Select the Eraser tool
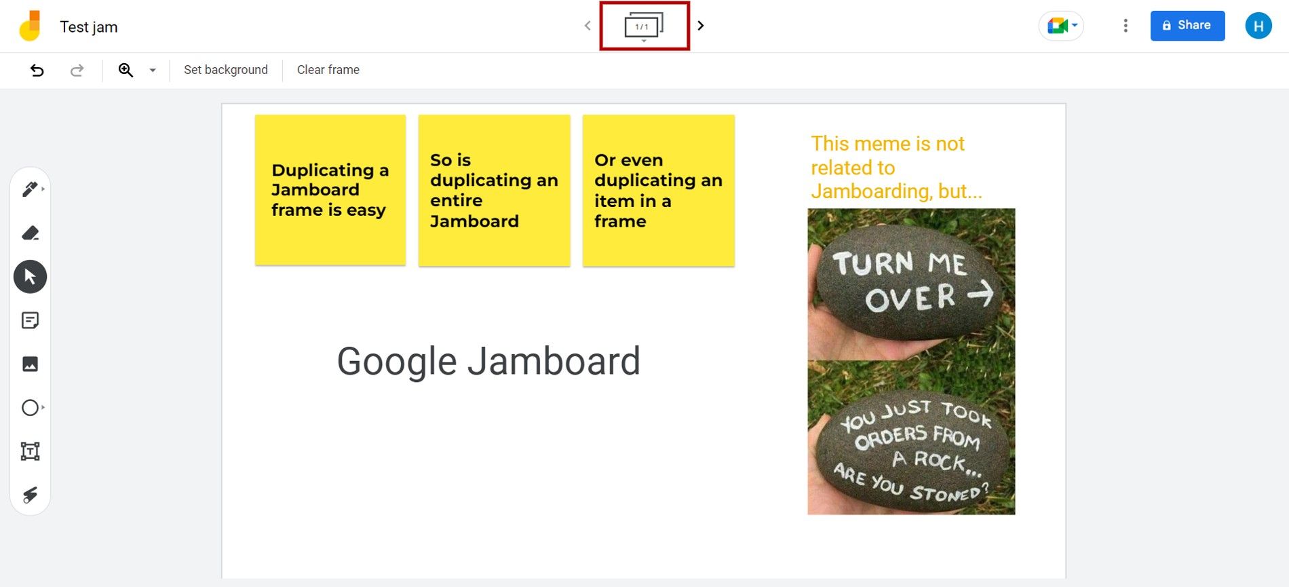Image resolution: width=1289 pixels, height=587 pixels. pyautogui.click(x=30, y=233)
